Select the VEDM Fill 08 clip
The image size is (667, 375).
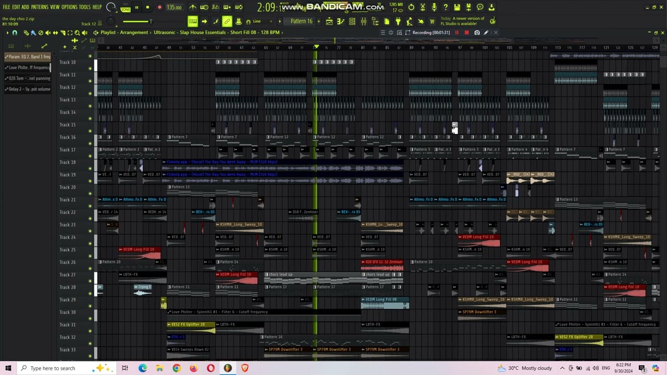tap(385, 303)
